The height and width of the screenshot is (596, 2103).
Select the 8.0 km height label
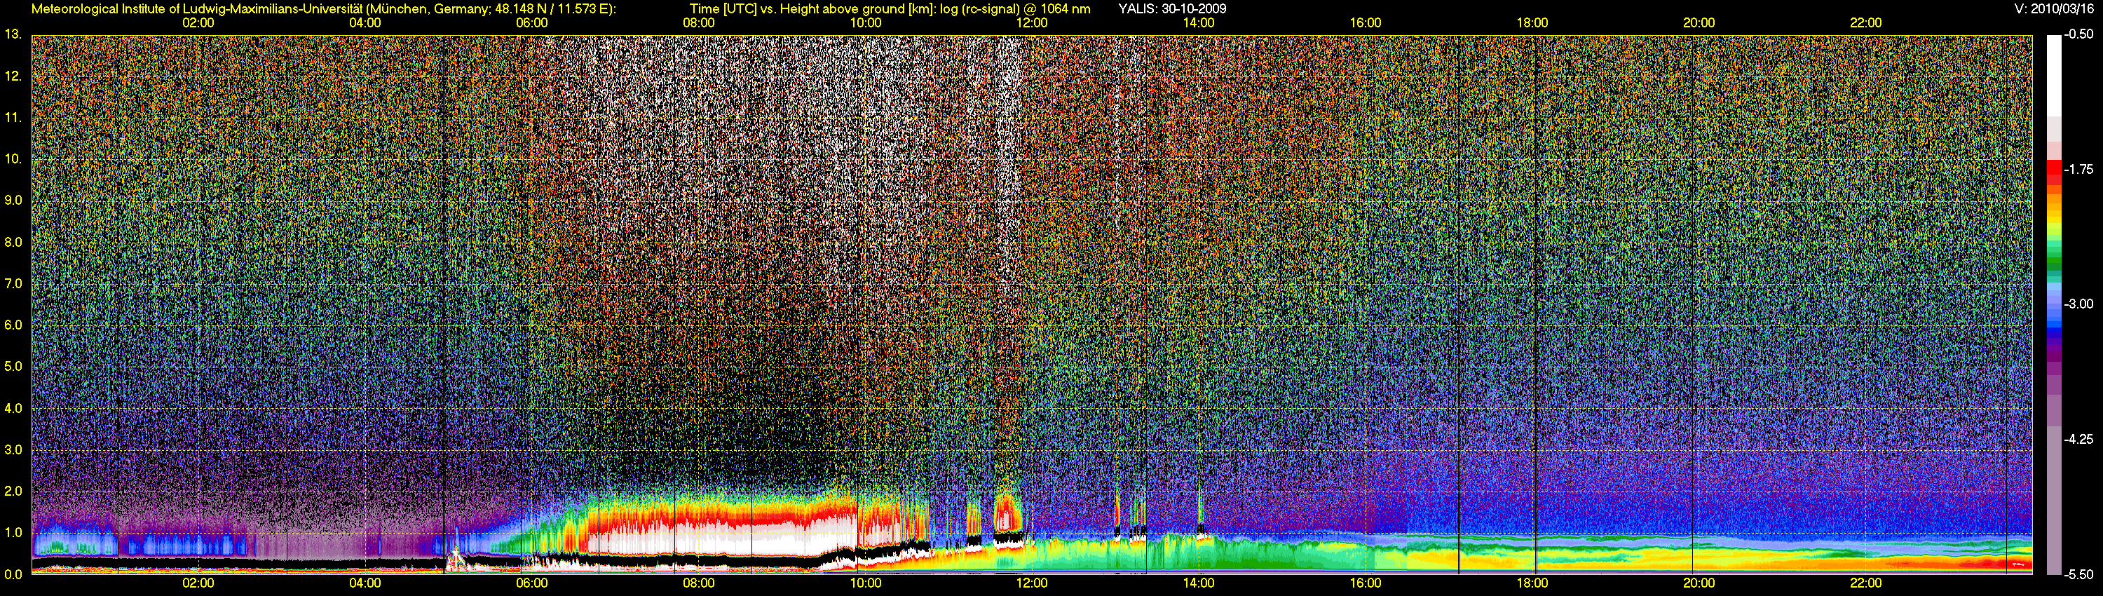click(x=13, y=243)
